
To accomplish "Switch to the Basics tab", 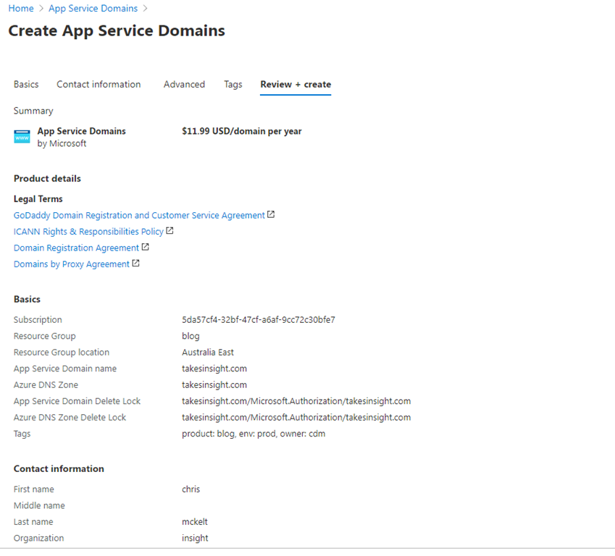I will click(26, 84).
